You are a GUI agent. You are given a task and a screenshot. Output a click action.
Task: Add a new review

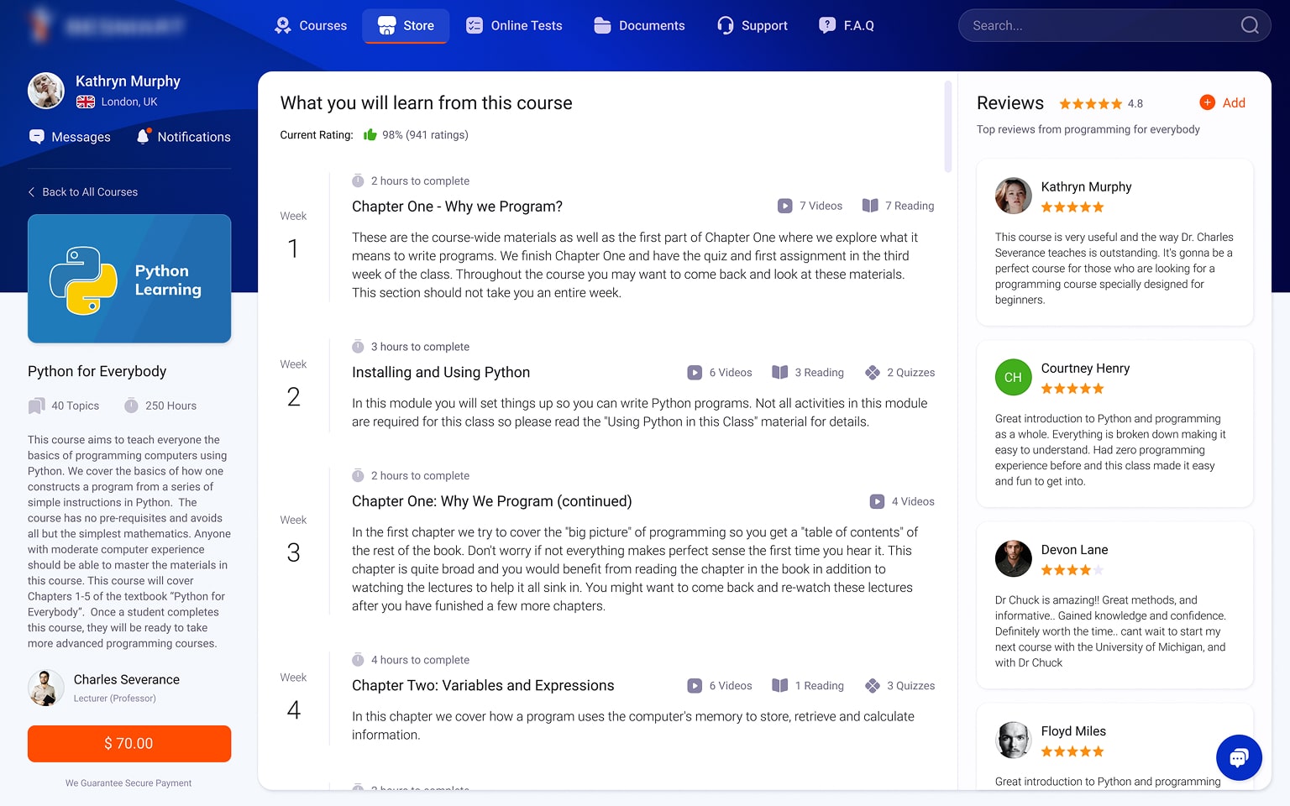tap(1223, 102)
